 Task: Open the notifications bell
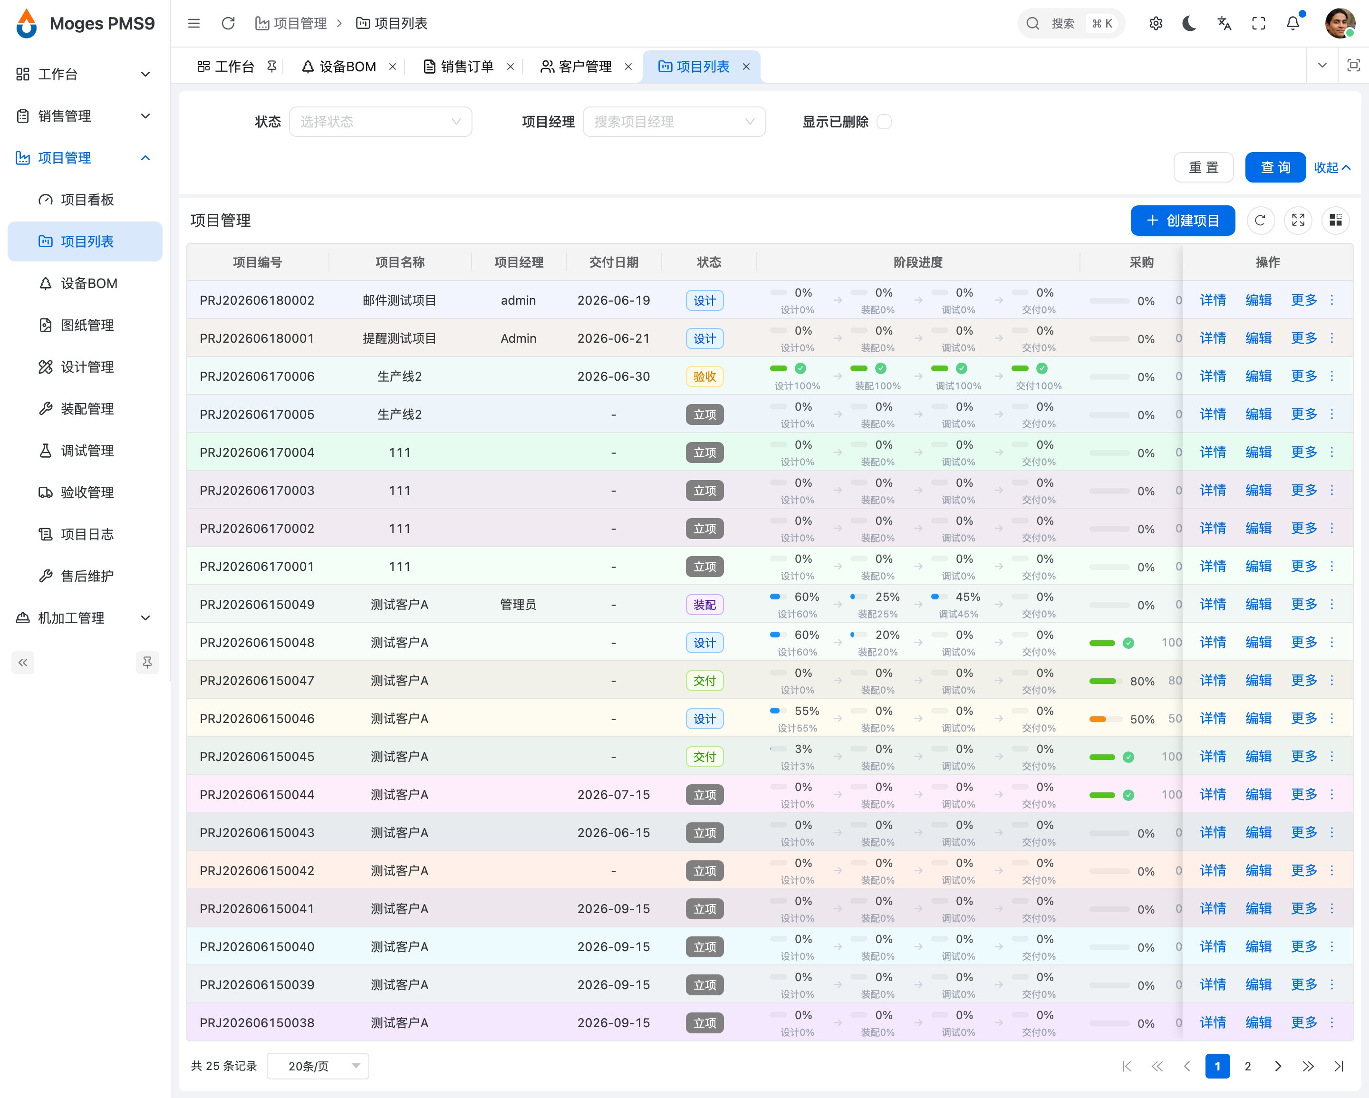pos(1293,23)
